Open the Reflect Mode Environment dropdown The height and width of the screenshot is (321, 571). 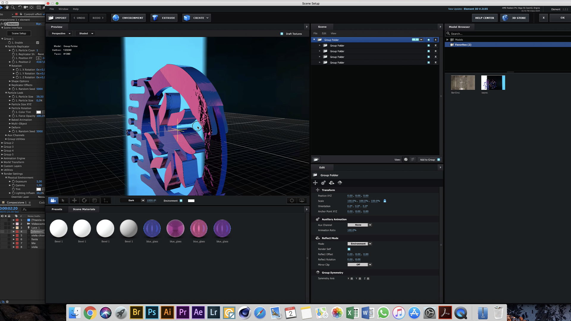360,244
